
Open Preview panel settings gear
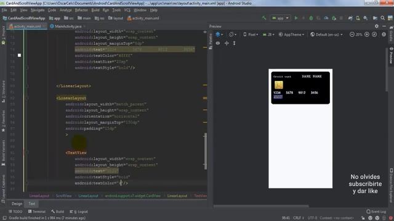pyautogui.click(x=377, y=26)
